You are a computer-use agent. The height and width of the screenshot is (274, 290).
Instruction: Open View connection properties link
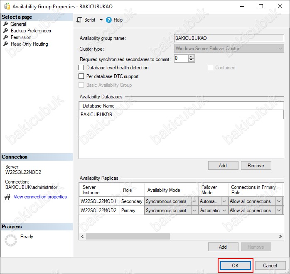coord(40,197)
